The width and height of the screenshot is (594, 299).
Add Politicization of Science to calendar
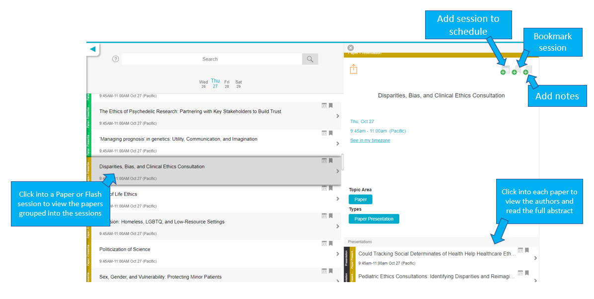(324, 243)
